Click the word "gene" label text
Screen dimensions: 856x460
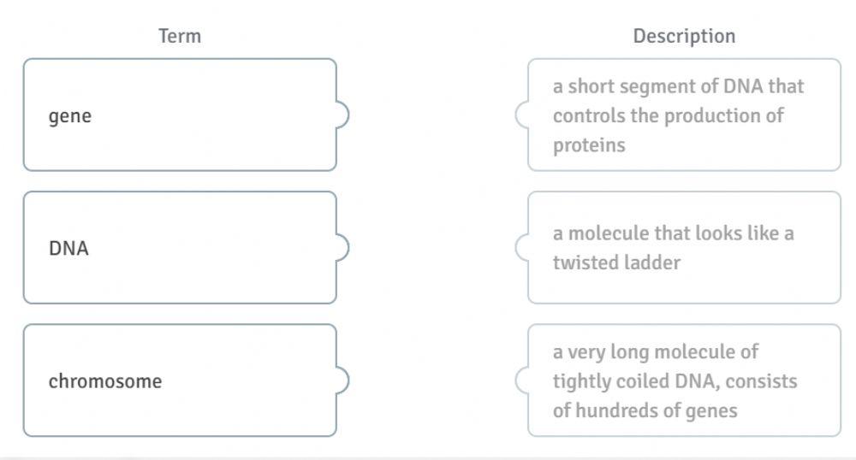pyautogui.click(x=70, y=116)
